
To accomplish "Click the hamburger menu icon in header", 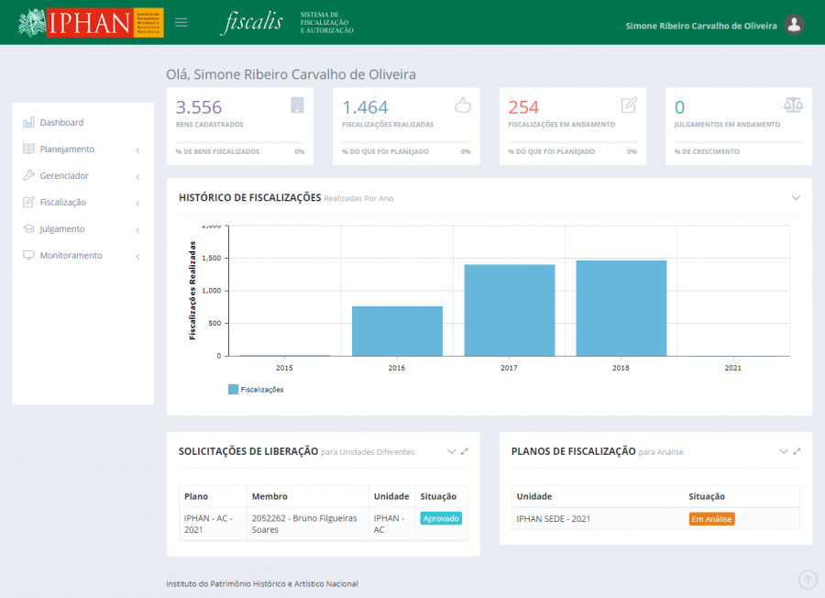I will click(x=181, y=23).
